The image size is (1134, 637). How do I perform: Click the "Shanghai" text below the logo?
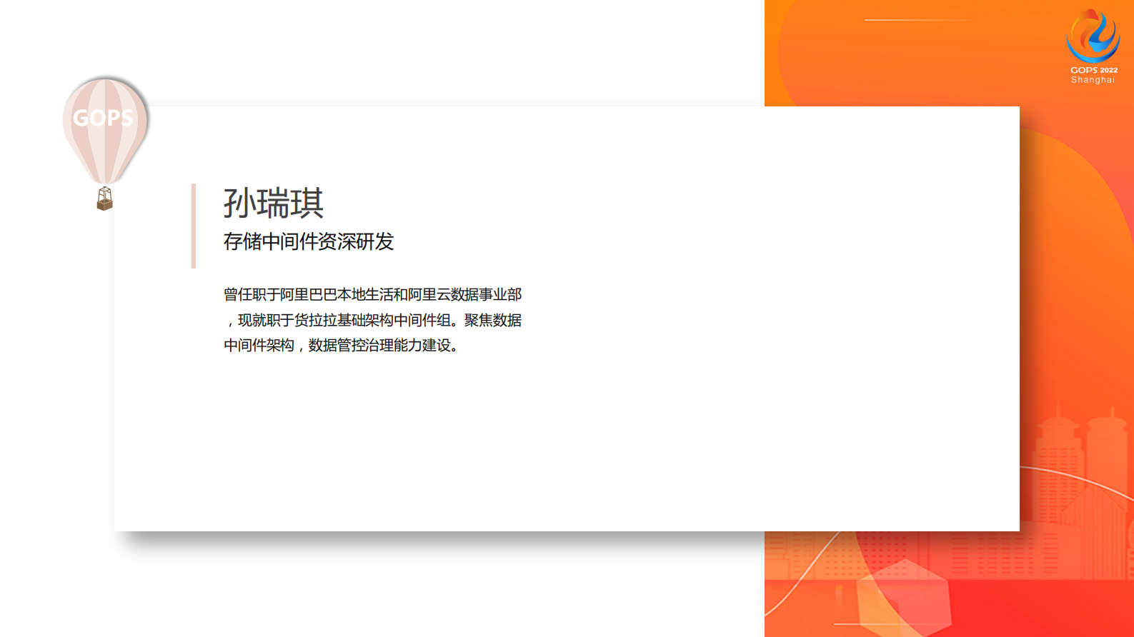(x=1093, y=80)
